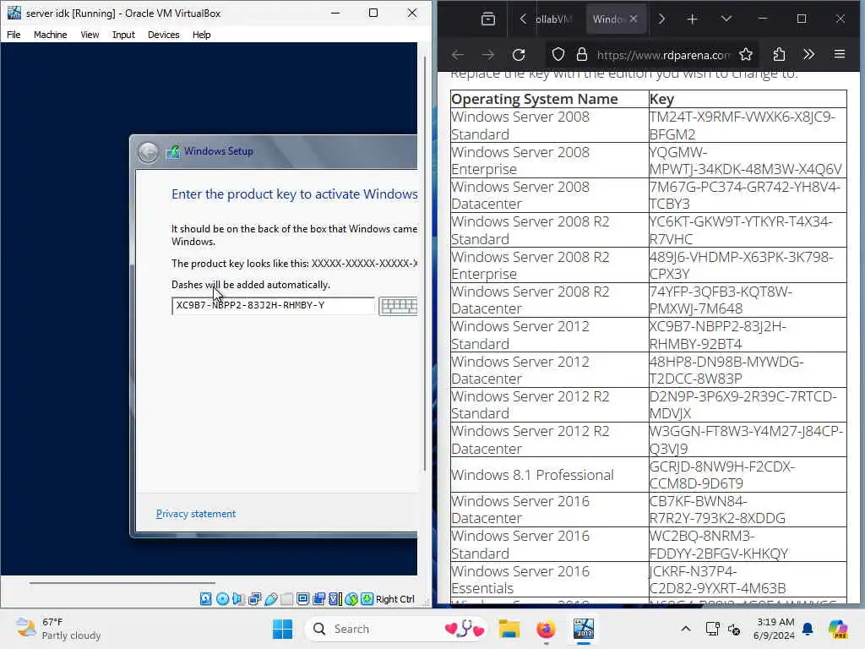Screen dimensions: 865x649
Task: Click the shared folders icon in VirtualBox status bar
Action: [x=286, y=599]
